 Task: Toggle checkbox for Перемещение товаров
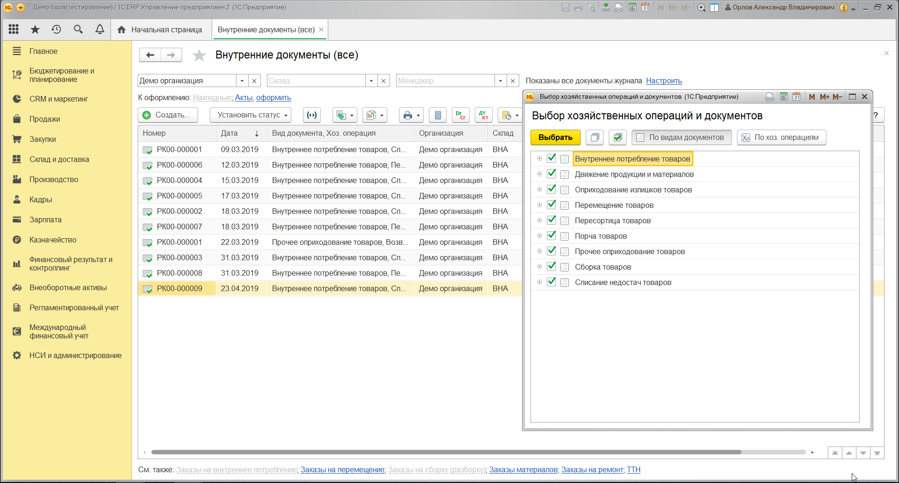pos(552,205)
